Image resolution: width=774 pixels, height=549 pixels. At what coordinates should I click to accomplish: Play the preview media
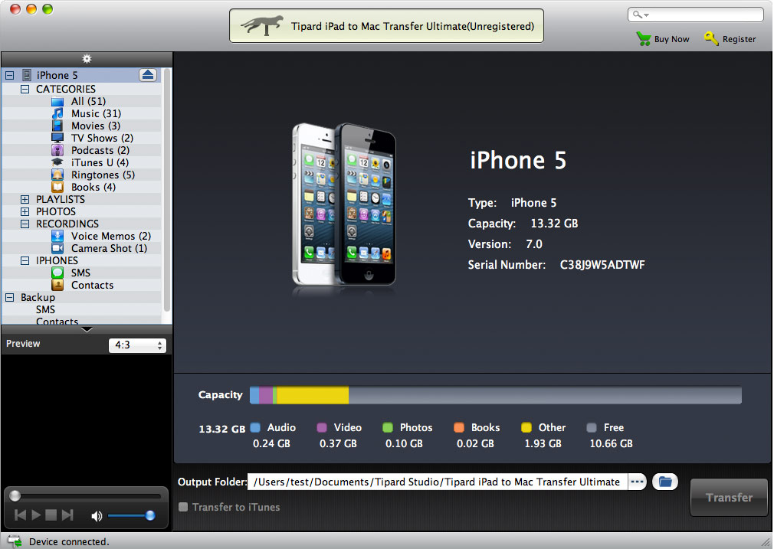pos(36,515)
